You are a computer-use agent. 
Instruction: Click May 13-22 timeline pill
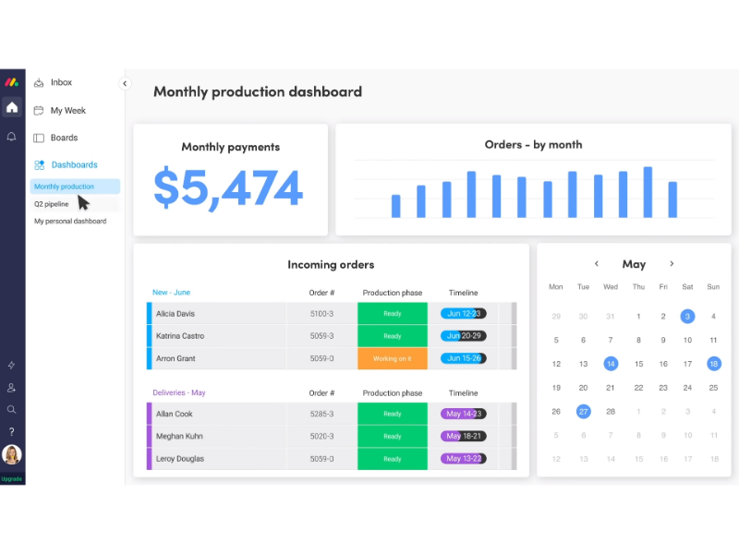pos(464,459)
